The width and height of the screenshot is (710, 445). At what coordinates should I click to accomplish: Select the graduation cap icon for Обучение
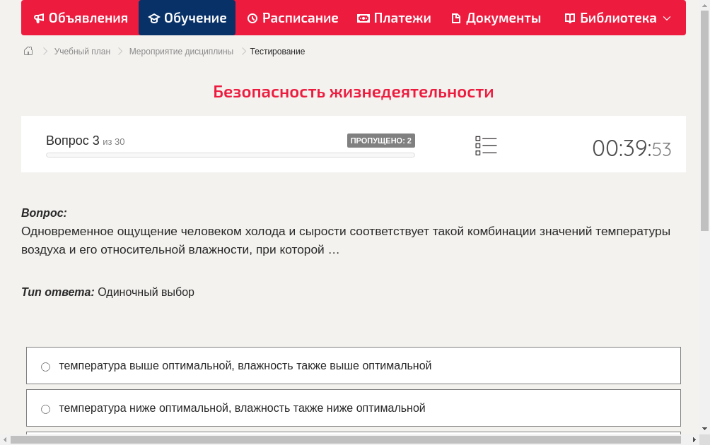153,18
